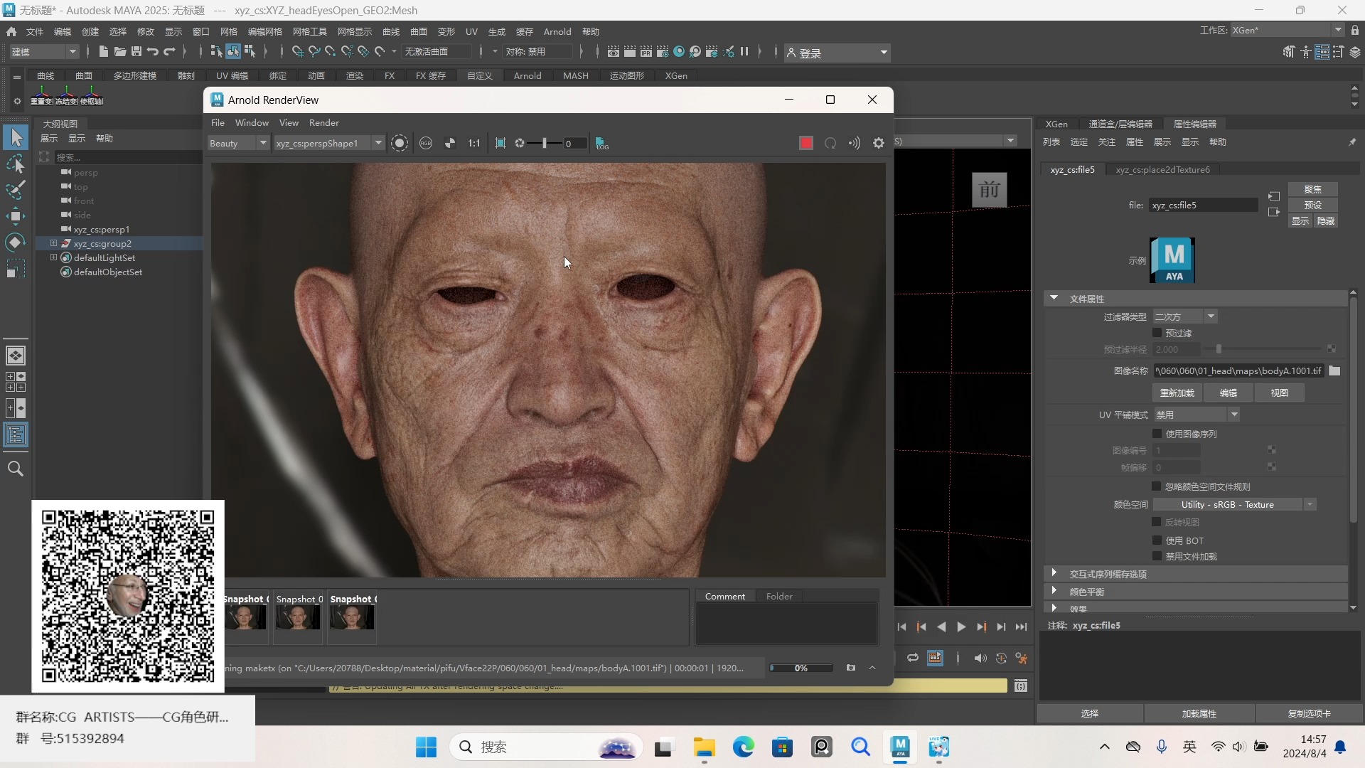Expand the 颜色平衡 section
The width and height of the screenshot is (1365, 768).
tap(1054, 591)
